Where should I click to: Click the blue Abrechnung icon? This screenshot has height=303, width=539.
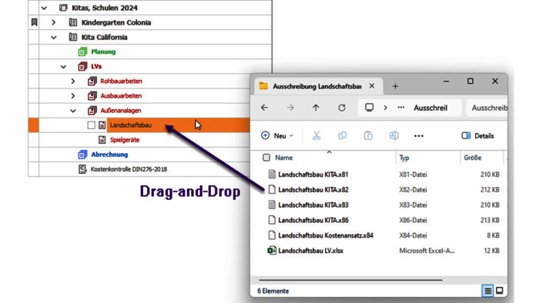[82, 155]
